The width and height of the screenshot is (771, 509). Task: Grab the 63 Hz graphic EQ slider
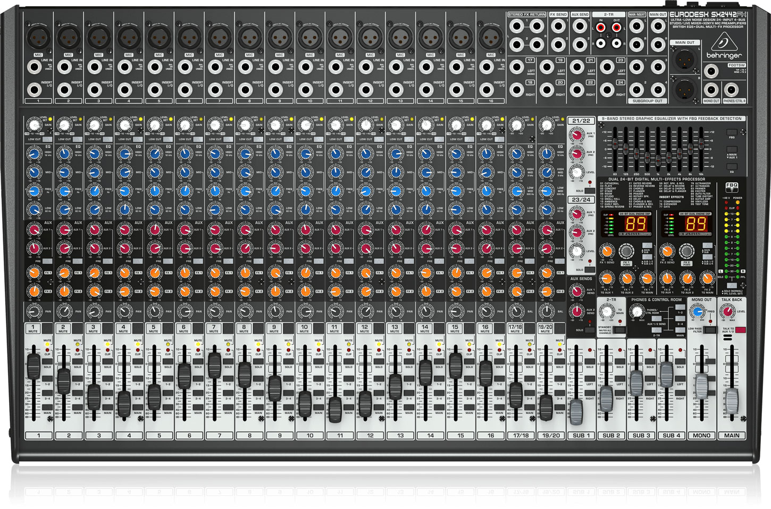pos(615,144)
